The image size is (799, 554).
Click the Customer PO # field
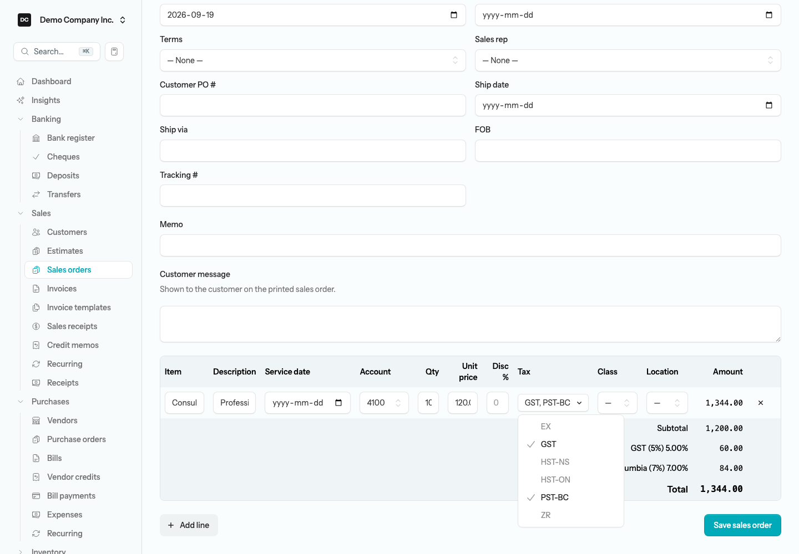click(312, 105)
